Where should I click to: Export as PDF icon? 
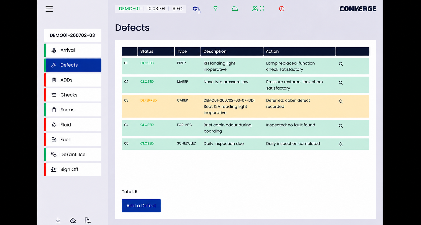[x=88, y=220]
